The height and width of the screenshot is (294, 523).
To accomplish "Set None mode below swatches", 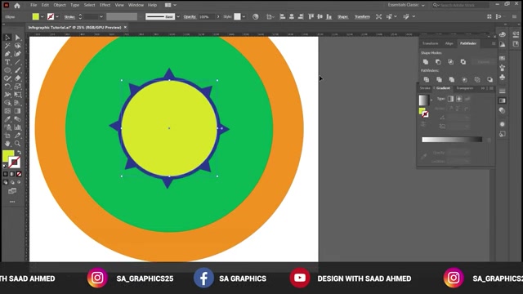I will tap(19, 174).
